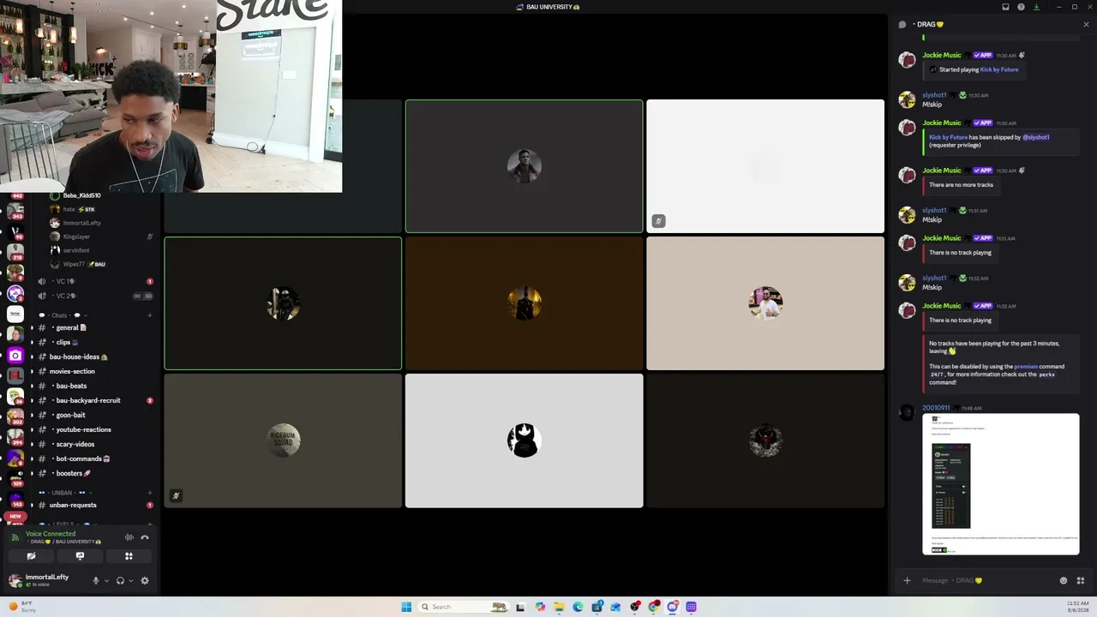
Task: Open taskbar clock showing 11:52 AM
Action: coord(1078,606)
